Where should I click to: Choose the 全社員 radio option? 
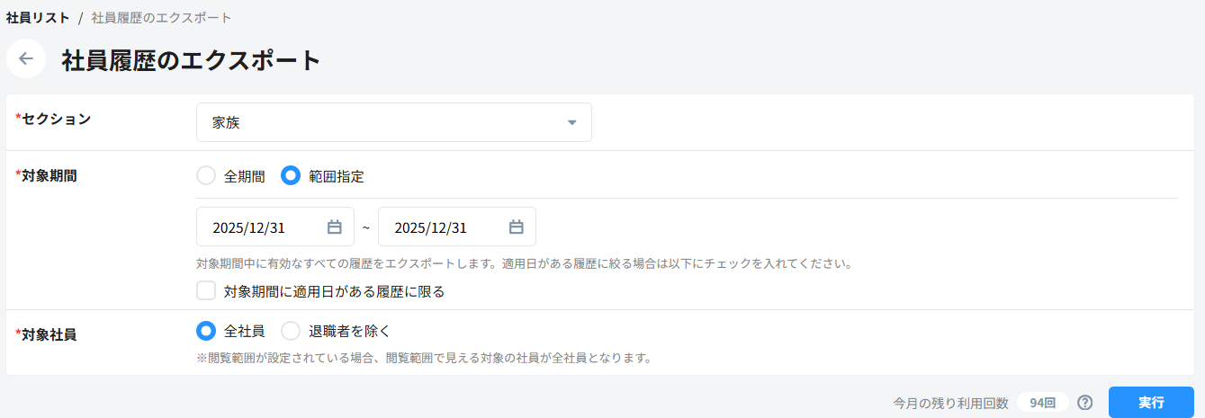206,331
